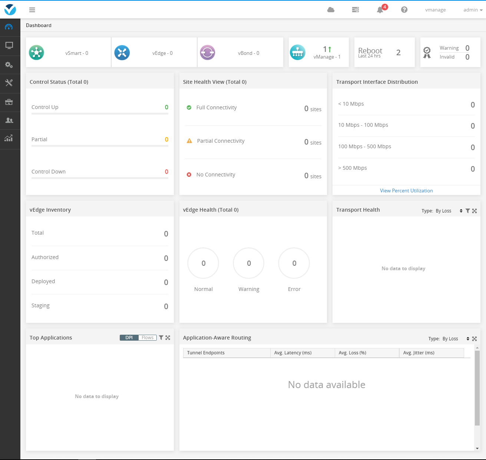The image size is (486, 460).
Task: Click the Transport Health filter icon
Action: point(468,211)
